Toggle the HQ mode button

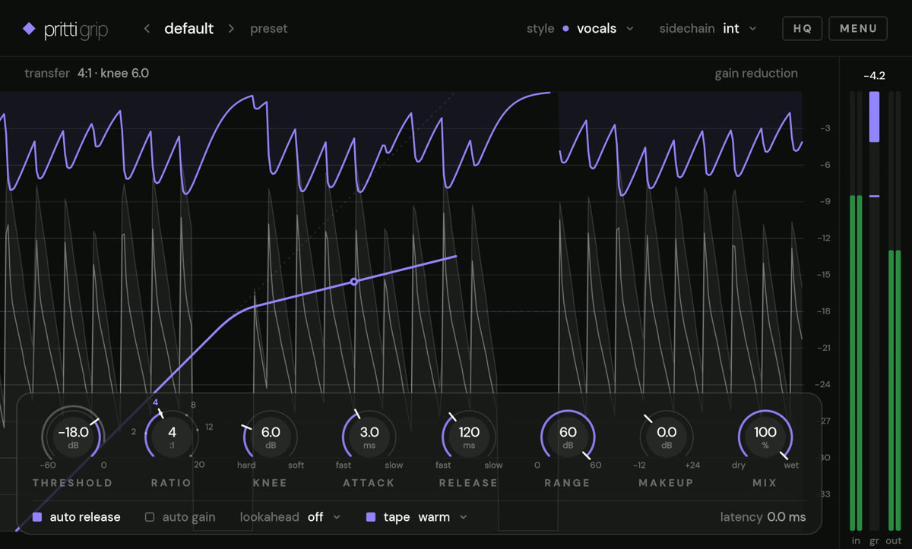click(x=803, y=29)
